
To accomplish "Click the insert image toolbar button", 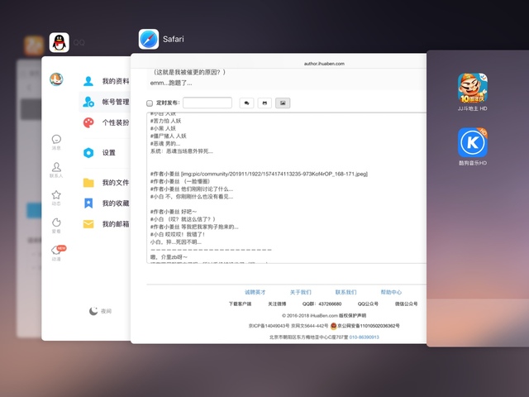I will point(283,103).
